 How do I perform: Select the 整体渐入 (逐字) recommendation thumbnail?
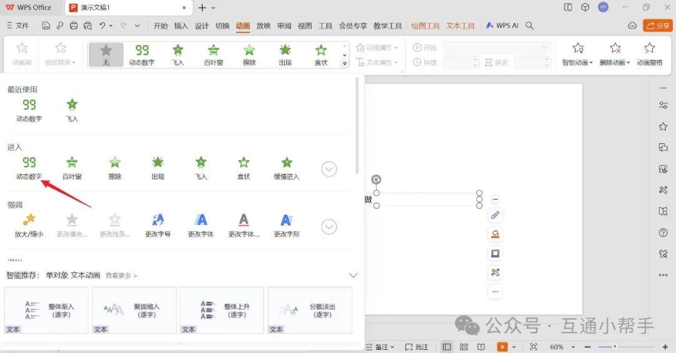(46, 311)
